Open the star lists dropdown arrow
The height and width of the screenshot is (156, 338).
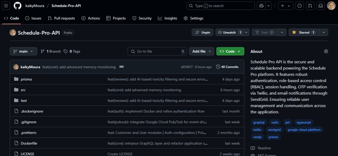click(x=324, y=32)
